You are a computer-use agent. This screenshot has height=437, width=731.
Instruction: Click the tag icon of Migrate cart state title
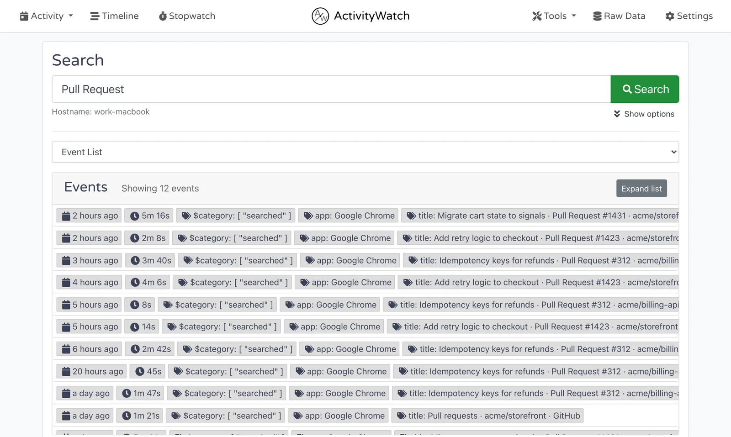pyautogui.click(x=411, y=216)
